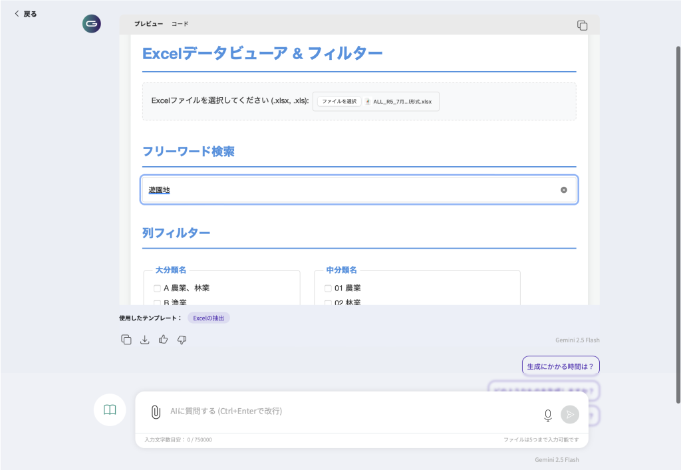
Task: Give a thumbs up to response
Action: click(163, 340)
